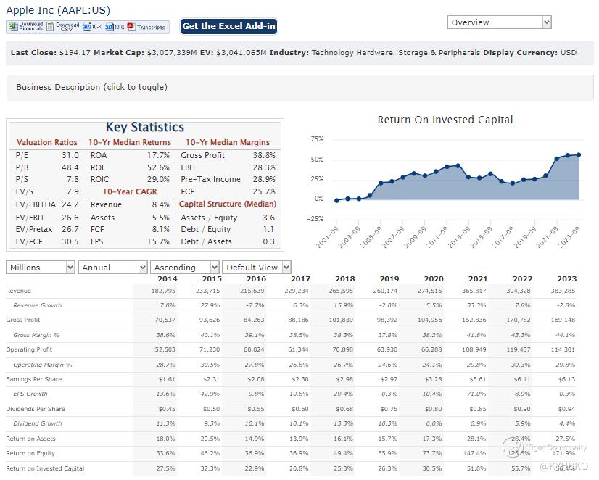
Task: Change the Annual period dropdown
Action: pos(113,268)
